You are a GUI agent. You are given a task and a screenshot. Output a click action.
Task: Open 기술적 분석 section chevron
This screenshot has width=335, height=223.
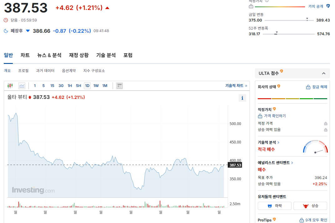pyautogui.click(x=278, y=143)
